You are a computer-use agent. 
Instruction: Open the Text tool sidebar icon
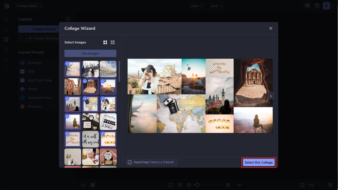click(x=6, y=70)
